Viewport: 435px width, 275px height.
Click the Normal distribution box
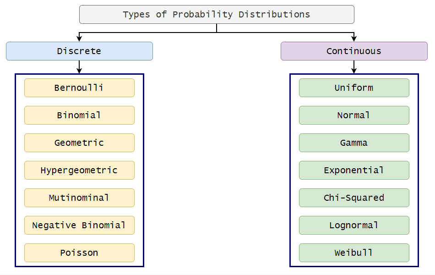354,115
